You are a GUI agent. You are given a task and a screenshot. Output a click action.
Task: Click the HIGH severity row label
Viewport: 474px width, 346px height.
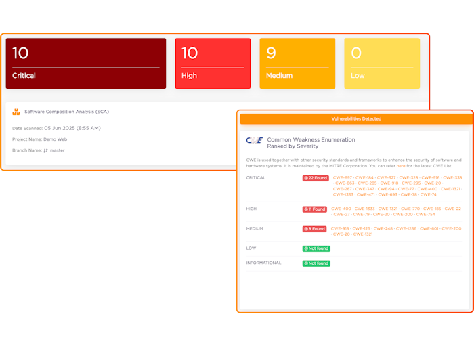click(x=251, y=209)
